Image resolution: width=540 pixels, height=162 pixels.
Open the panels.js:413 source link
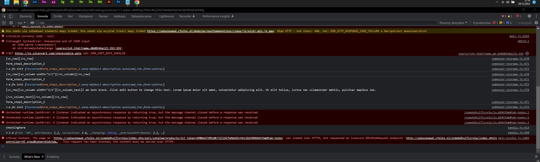tap(518, 128)
